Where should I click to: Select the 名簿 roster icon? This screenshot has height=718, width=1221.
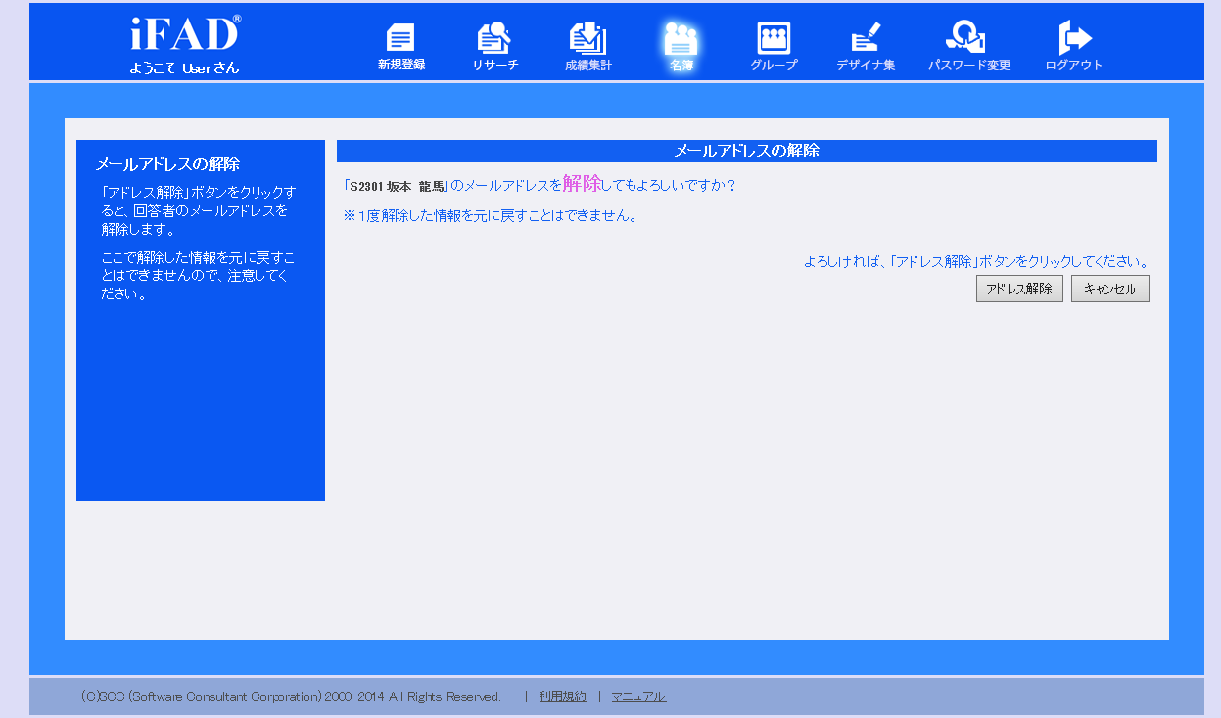[681, 46]
